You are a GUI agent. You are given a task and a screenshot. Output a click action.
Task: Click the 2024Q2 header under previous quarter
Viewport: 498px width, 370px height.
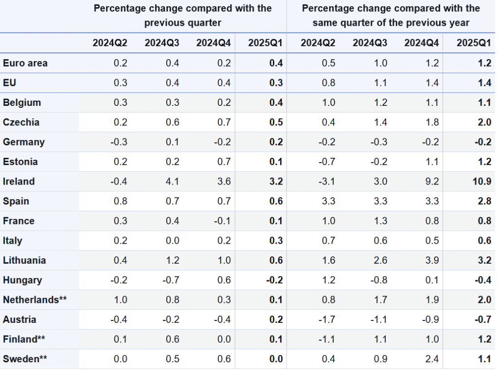[110, 43]
